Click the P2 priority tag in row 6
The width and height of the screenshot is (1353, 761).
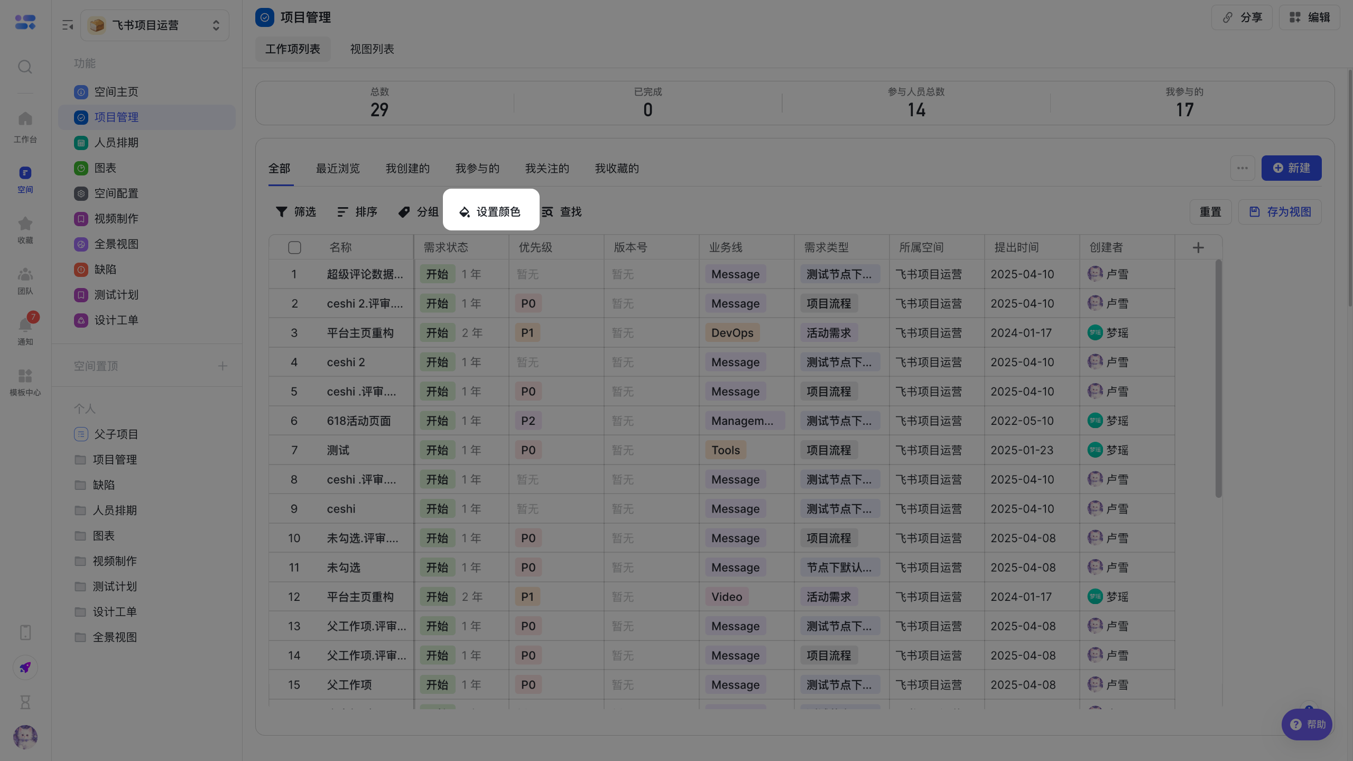528,421
